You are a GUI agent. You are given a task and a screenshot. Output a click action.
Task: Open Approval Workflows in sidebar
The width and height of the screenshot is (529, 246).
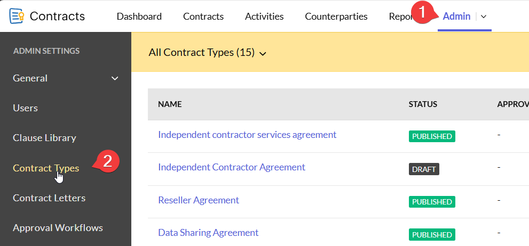point(58,228)
